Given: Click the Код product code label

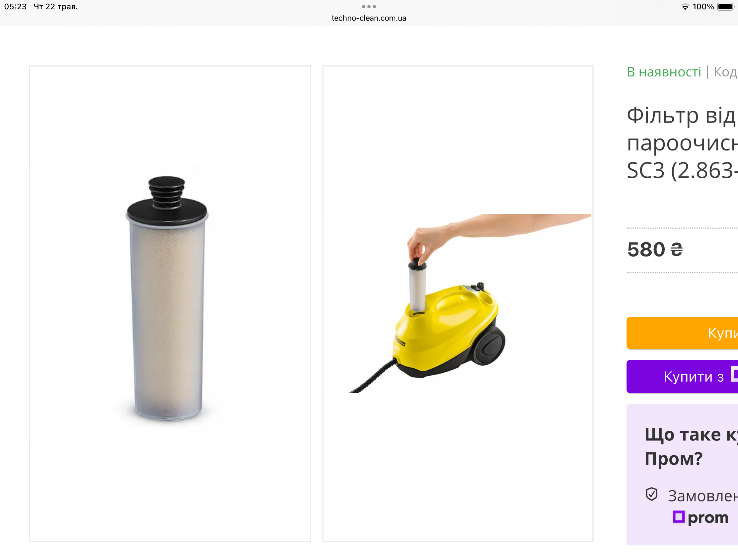Looking at the screenshot, I should tap(725, 72).
